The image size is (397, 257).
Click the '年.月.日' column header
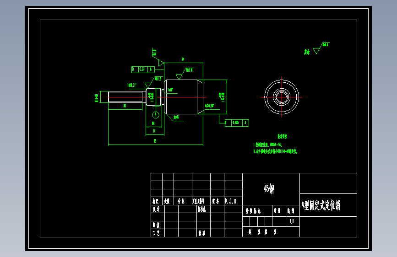[x=233, y=201]
